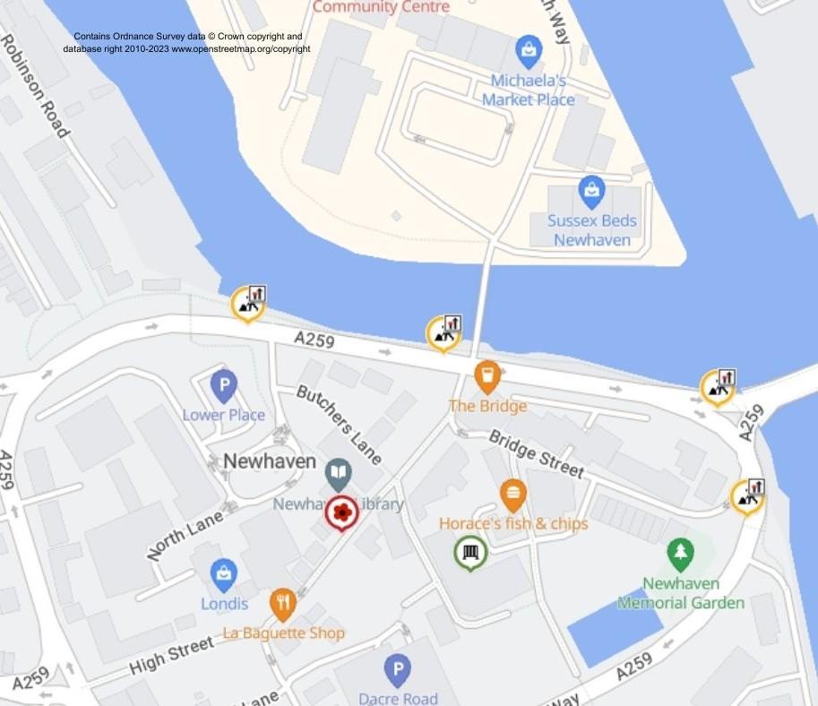Open the Dacre Road parking pin
The width and height of the screenshot is (818, 706).
pyautogui.click(x=398, y=670)
